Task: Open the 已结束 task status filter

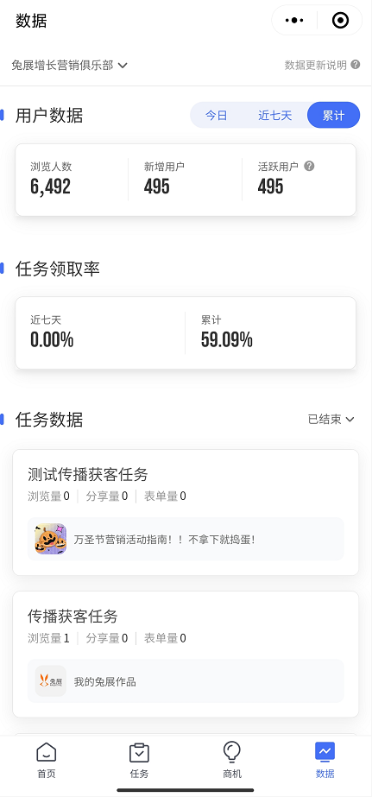Action: click(x=331, y=420)
